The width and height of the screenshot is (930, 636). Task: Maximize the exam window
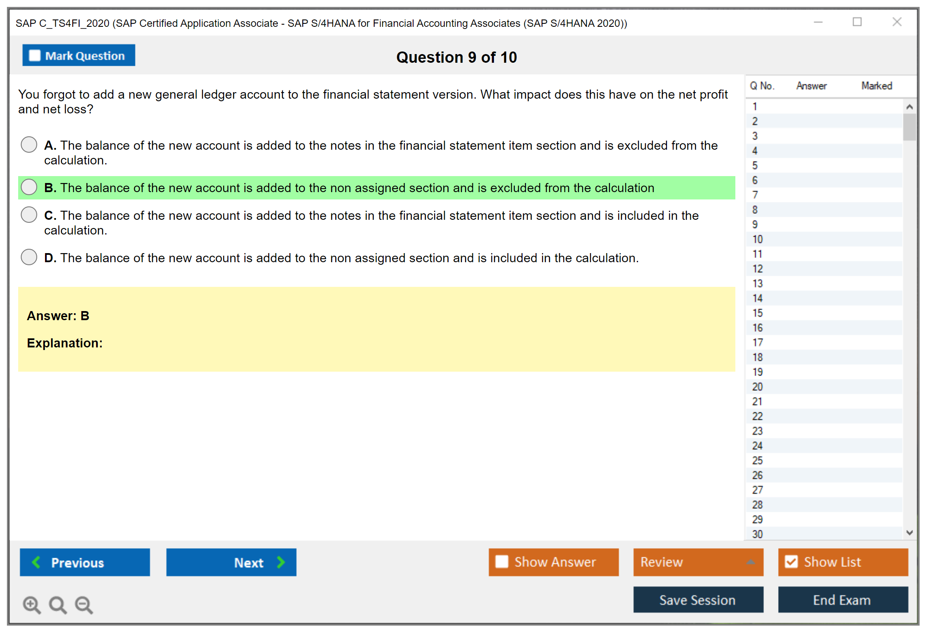click(x=857, y=22)
